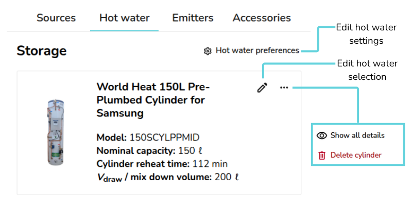Click the pencil edit icon on the cylinder card
The width and height of the screenshot is (412, 206).
262,88
